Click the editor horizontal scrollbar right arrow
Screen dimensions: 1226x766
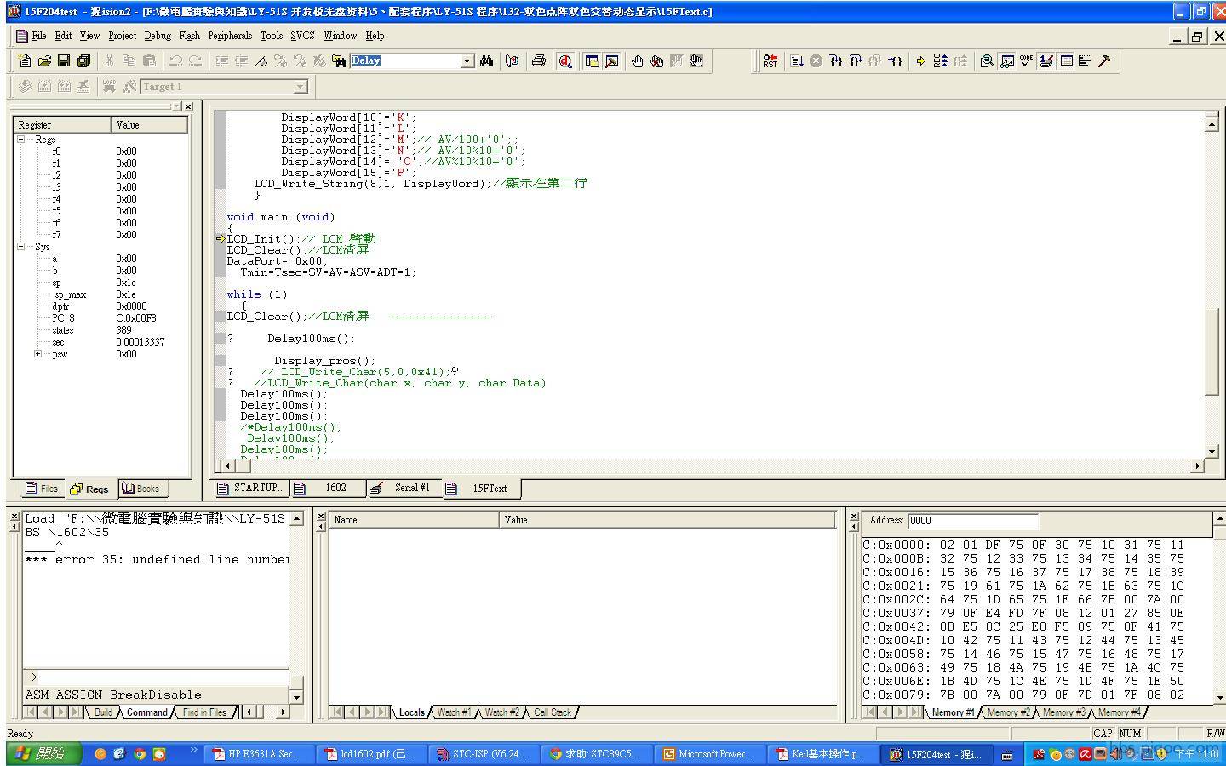(x=1197, y=466)
